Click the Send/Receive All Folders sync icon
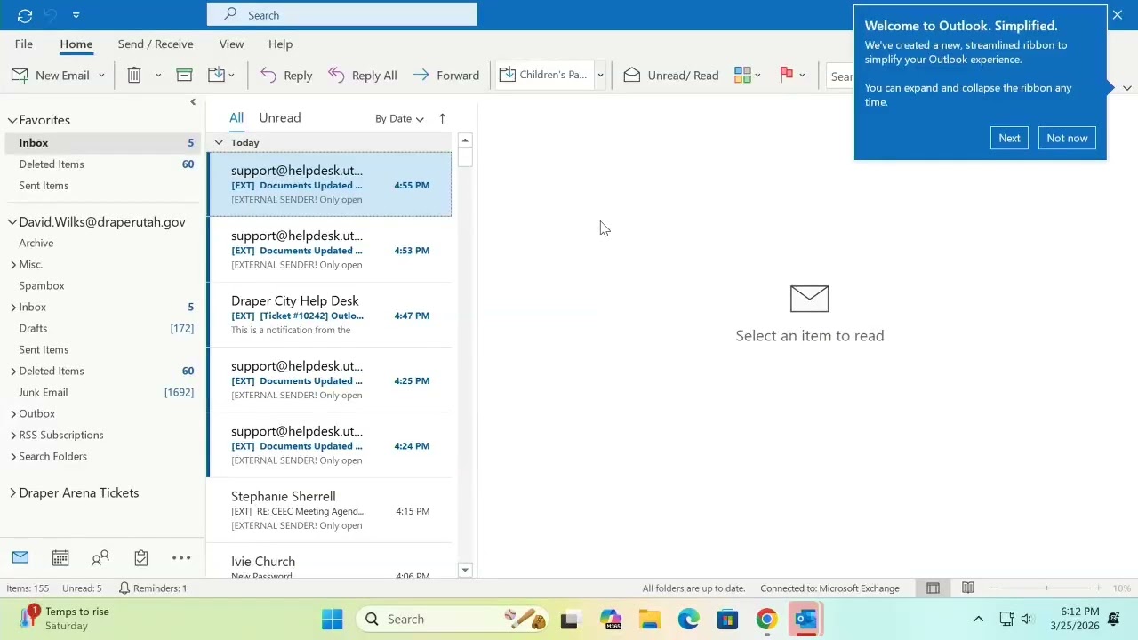Screen dimensions: 1138x640 tap(25, 15)
